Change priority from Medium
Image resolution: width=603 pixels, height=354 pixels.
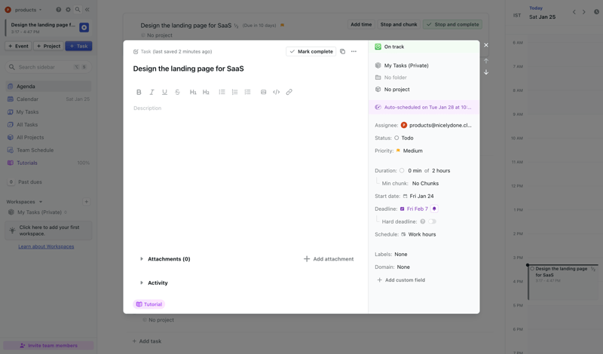pyautogui.click(x=409, y=151)
